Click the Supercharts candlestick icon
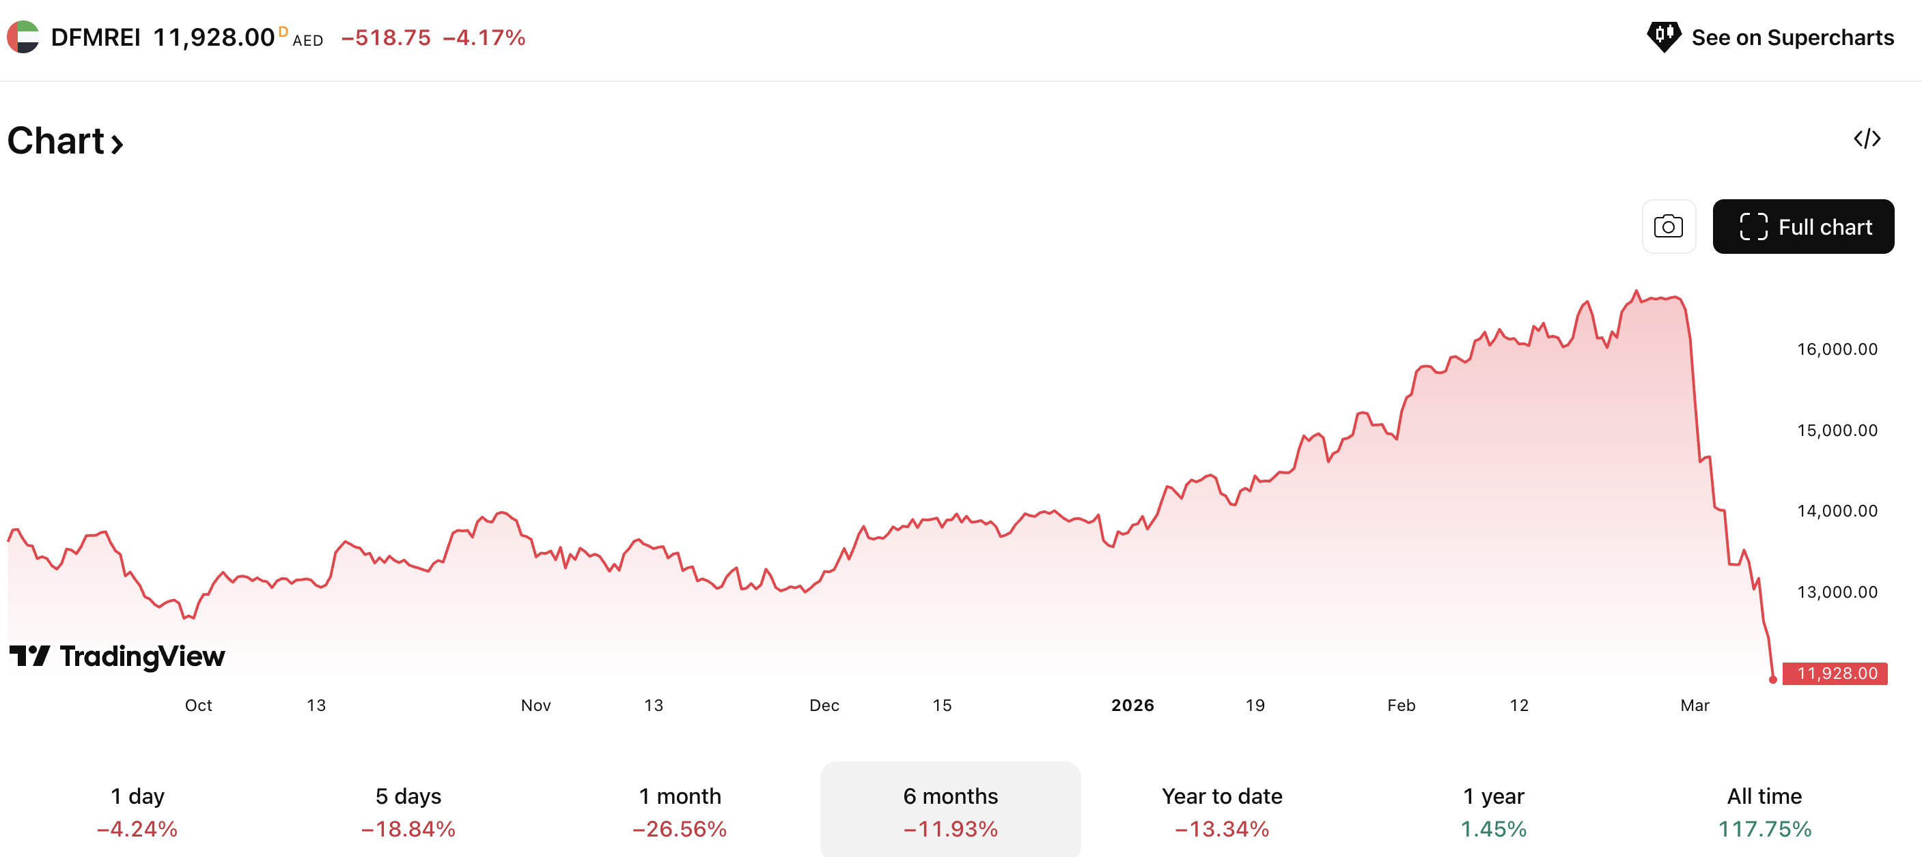The width and height of the screenshot is (1922, 857). (1663, 35)
